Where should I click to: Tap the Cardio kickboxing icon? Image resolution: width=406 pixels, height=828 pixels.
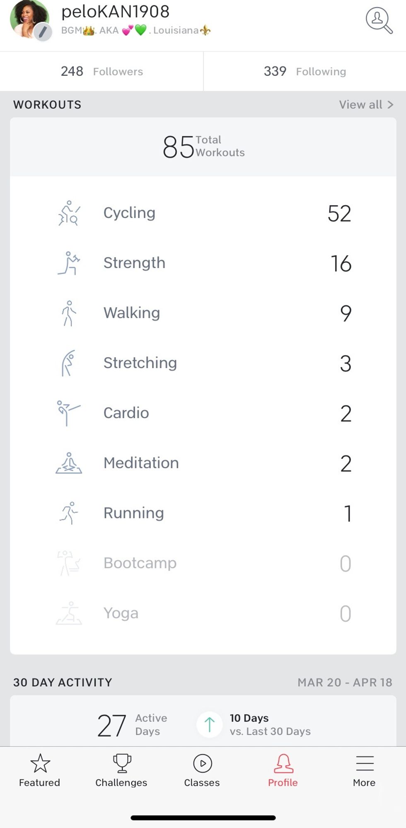coord(68,413)
